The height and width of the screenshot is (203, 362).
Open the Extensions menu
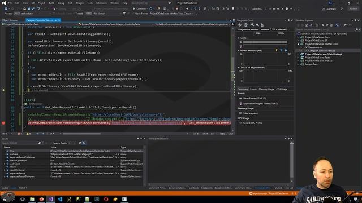pos(102,3)
